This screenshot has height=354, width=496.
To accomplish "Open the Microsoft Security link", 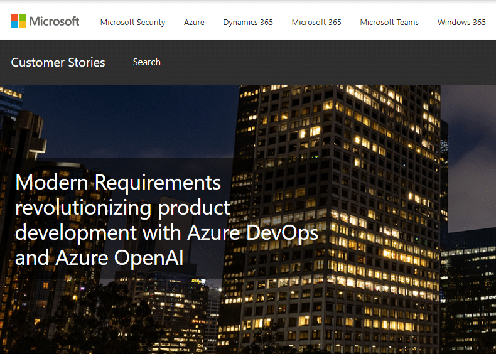I will (x=132, y=23).
